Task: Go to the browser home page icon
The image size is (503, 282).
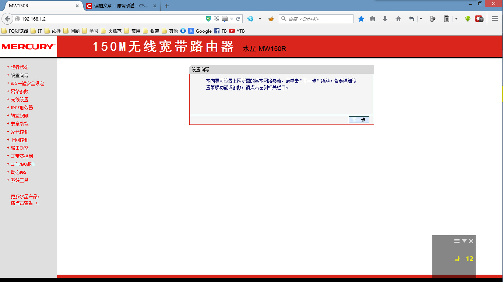Action: point(398,19)
